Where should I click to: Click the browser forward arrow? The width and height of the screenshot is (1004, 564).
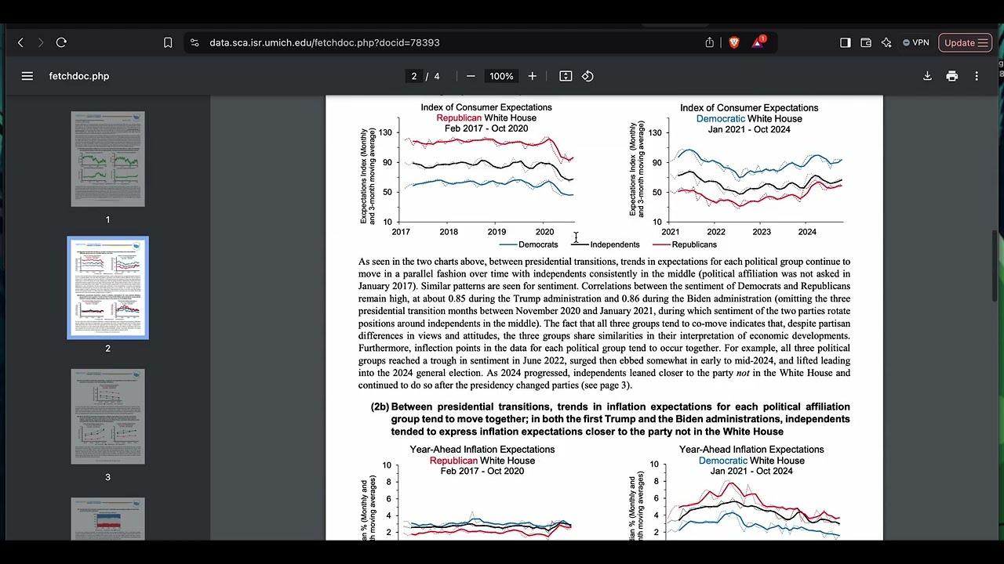pyautogui.click(x=41, y=42)
